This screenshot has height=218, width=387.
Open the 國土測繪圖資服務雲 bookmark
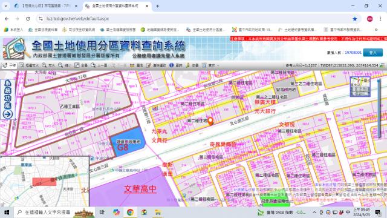point(118,30)
